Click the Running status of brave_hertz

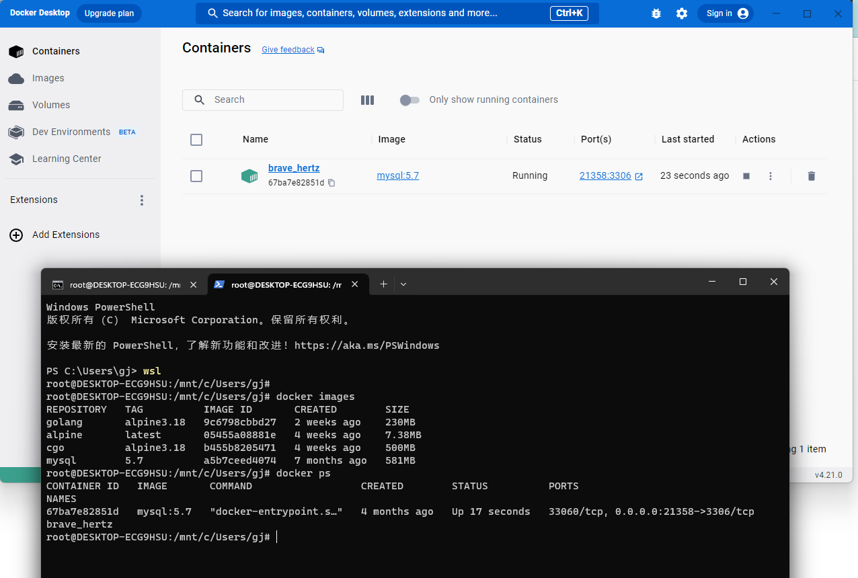[530, 175]
